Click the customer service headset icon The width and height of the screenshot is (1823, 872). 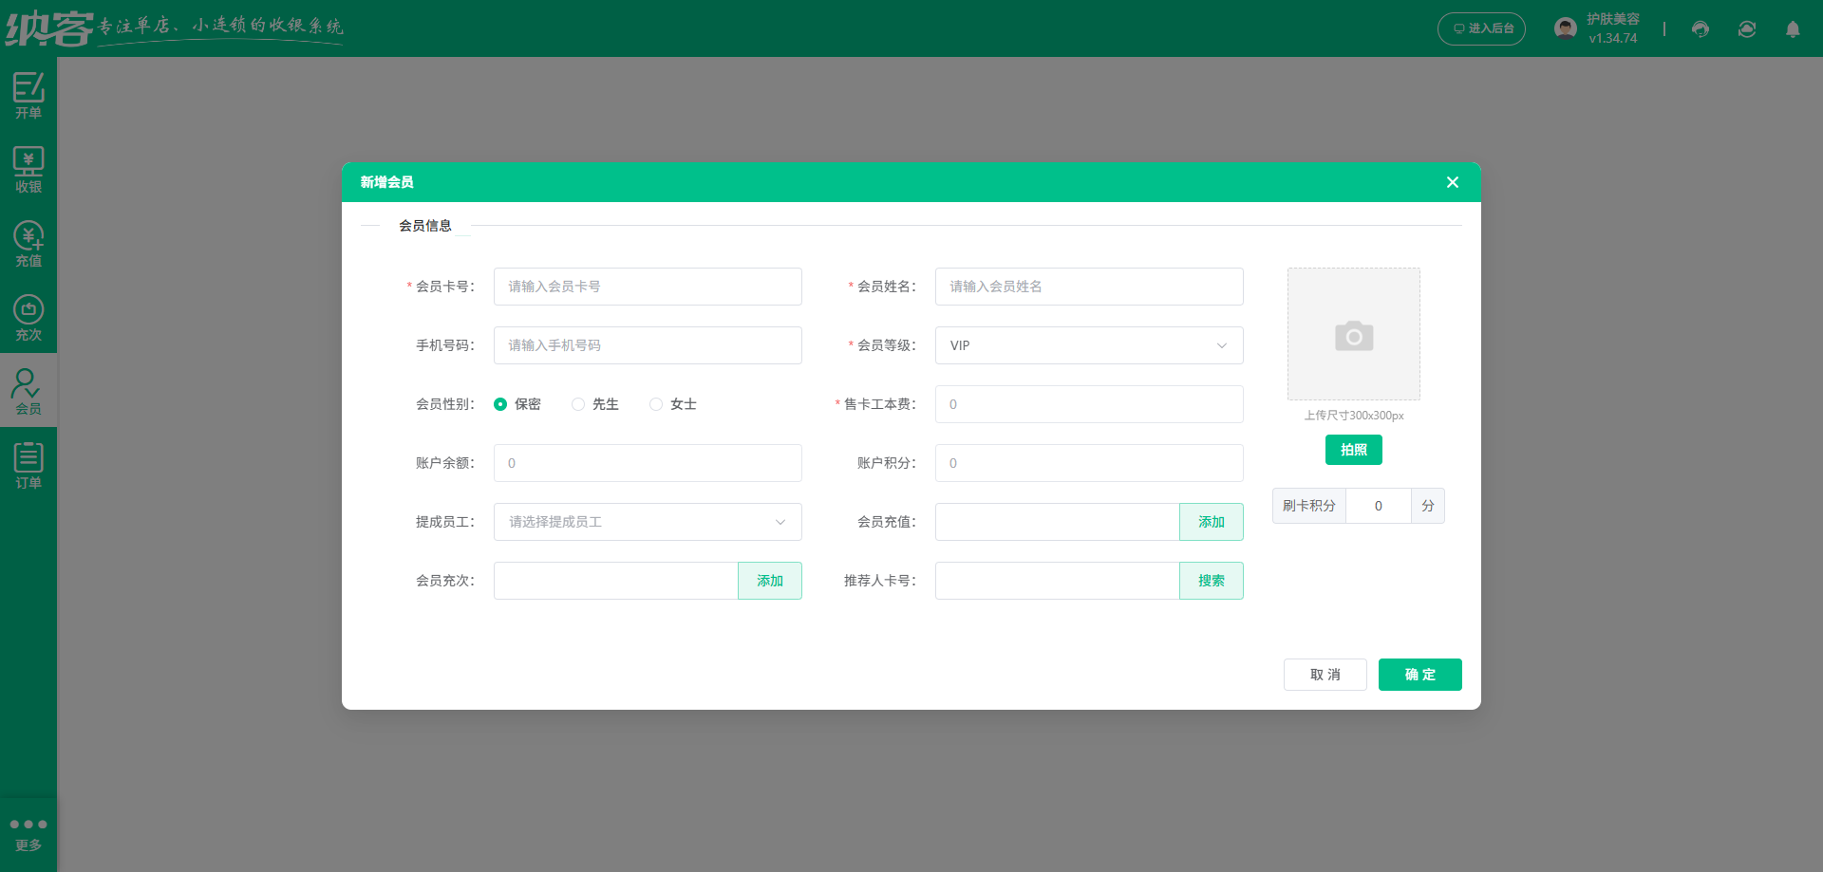1701,28
